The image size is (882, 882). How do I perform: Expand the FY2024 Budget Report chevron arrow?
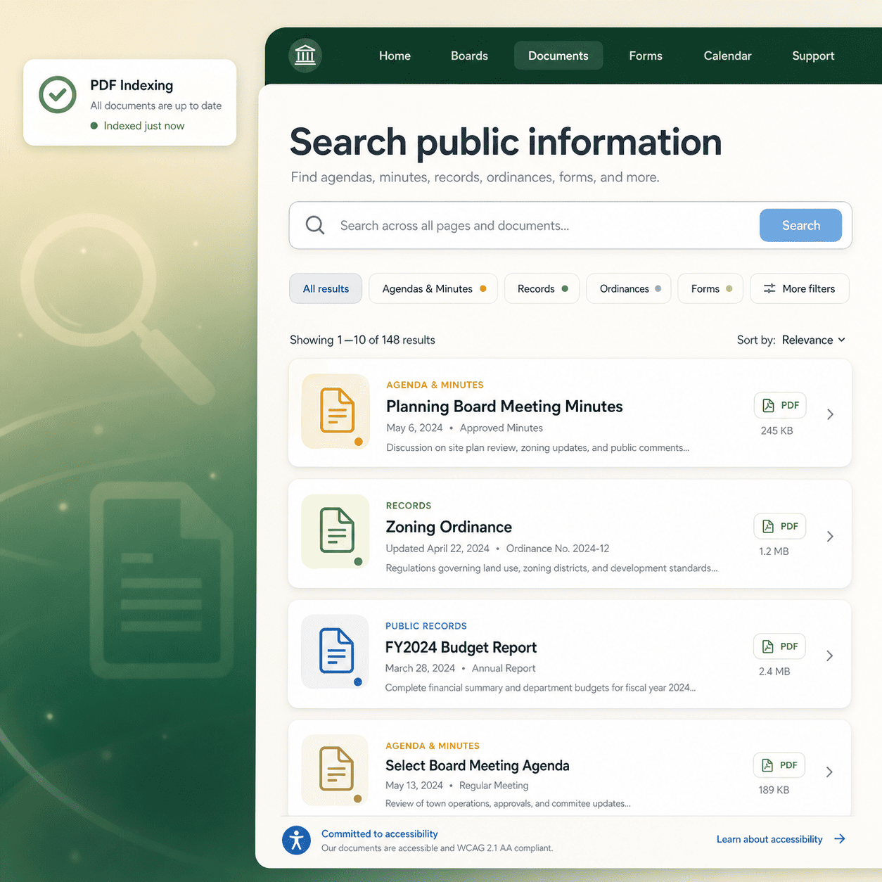tap(829, 656)
